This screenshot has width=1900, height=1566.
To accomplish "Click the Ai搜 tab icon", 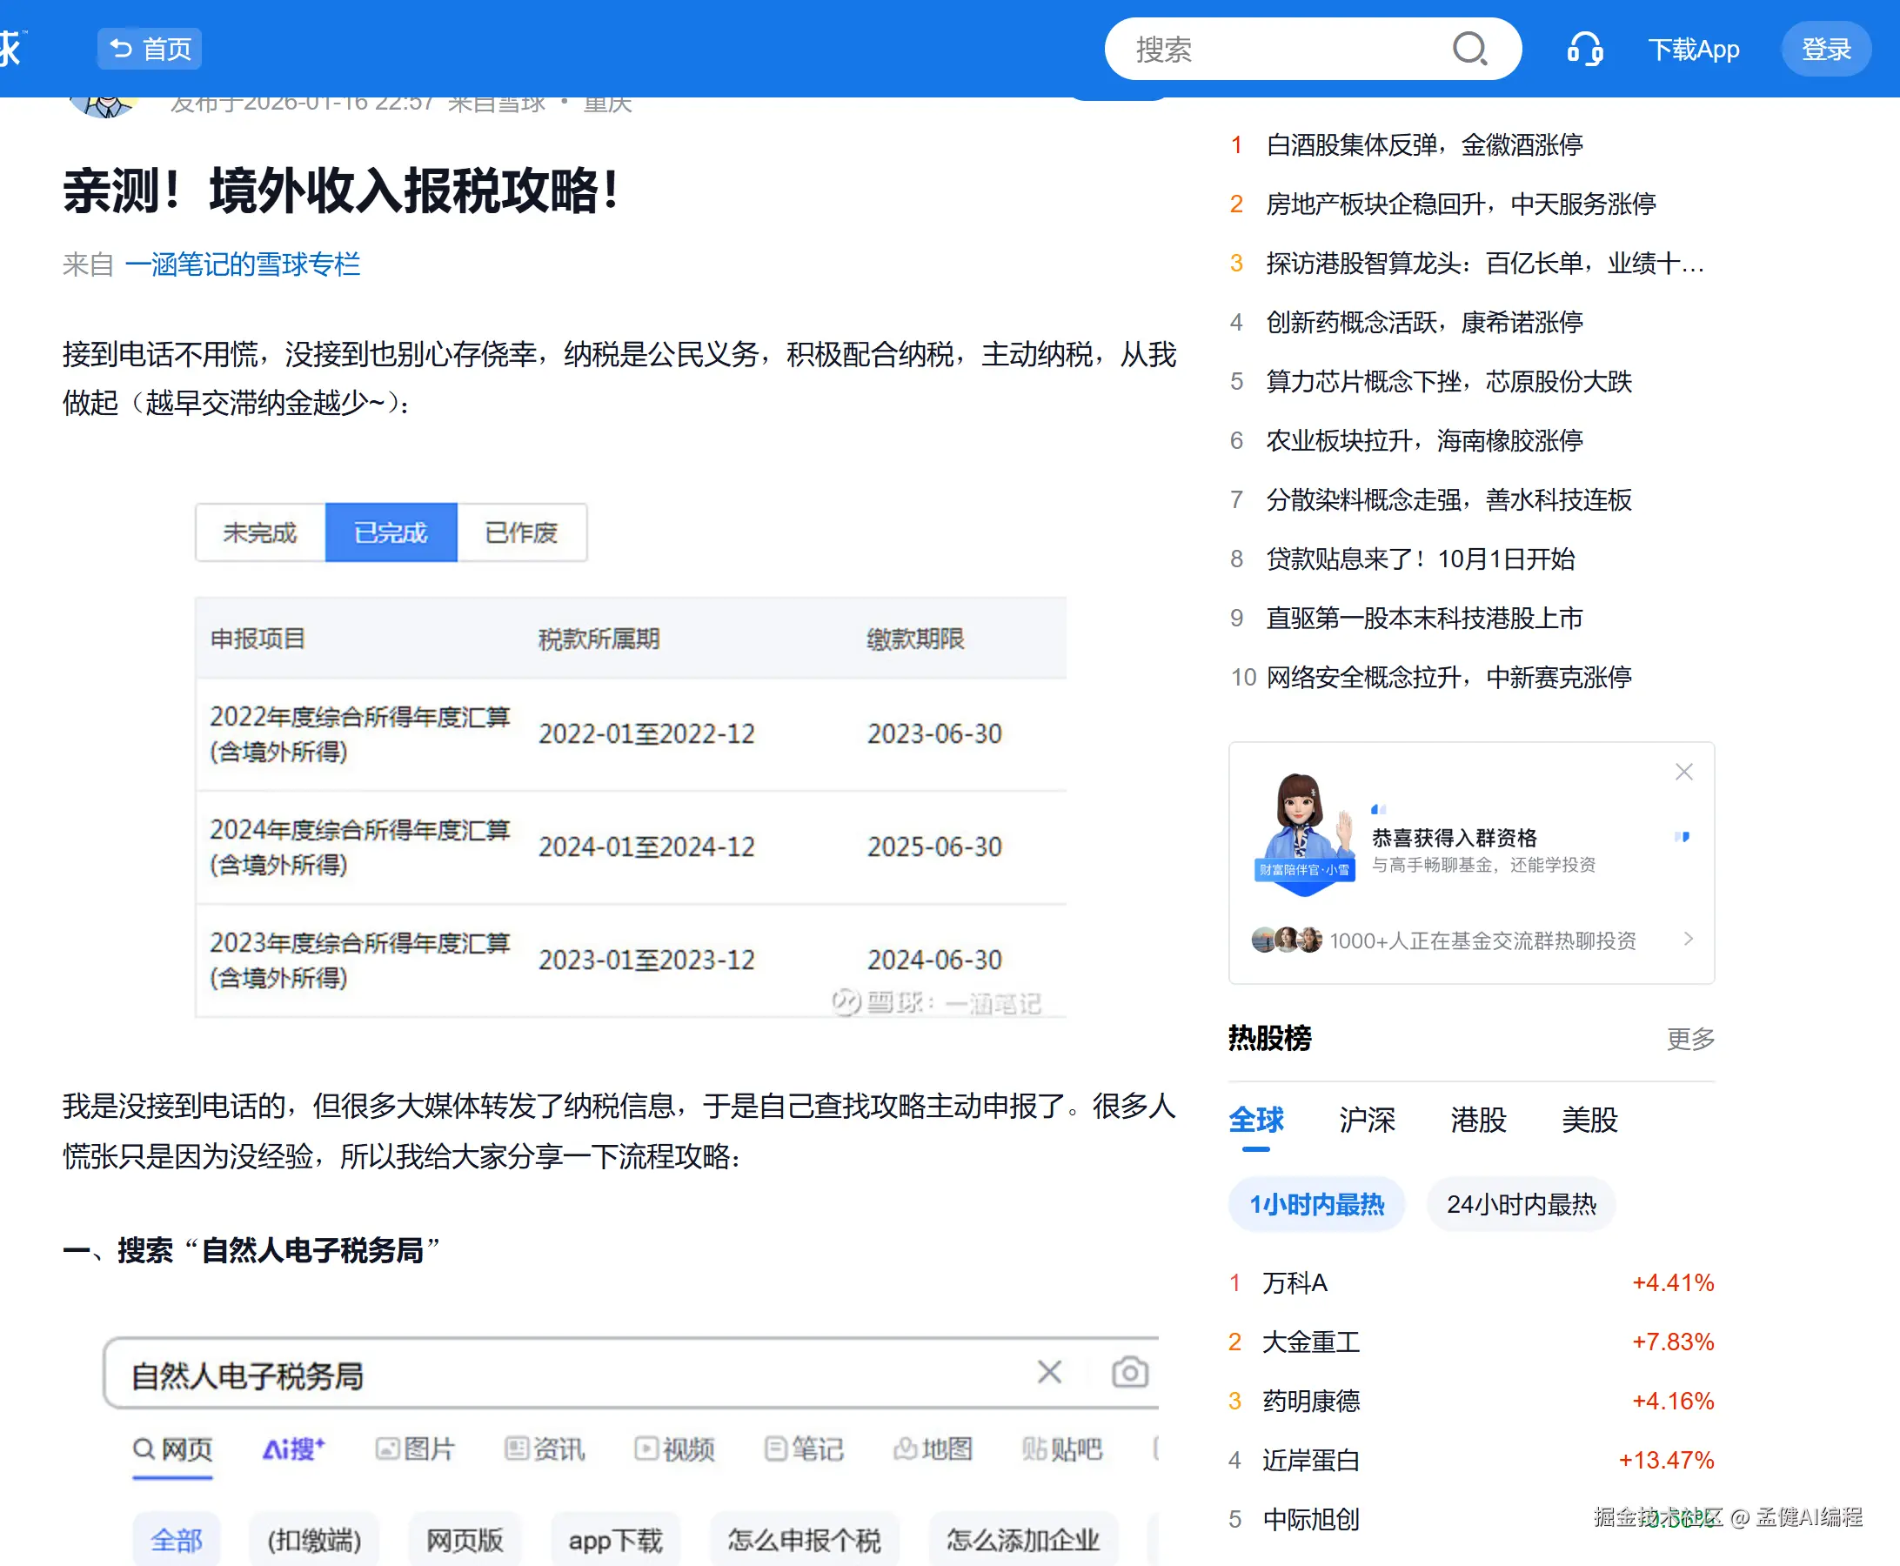I will [x=293, y=1449].
